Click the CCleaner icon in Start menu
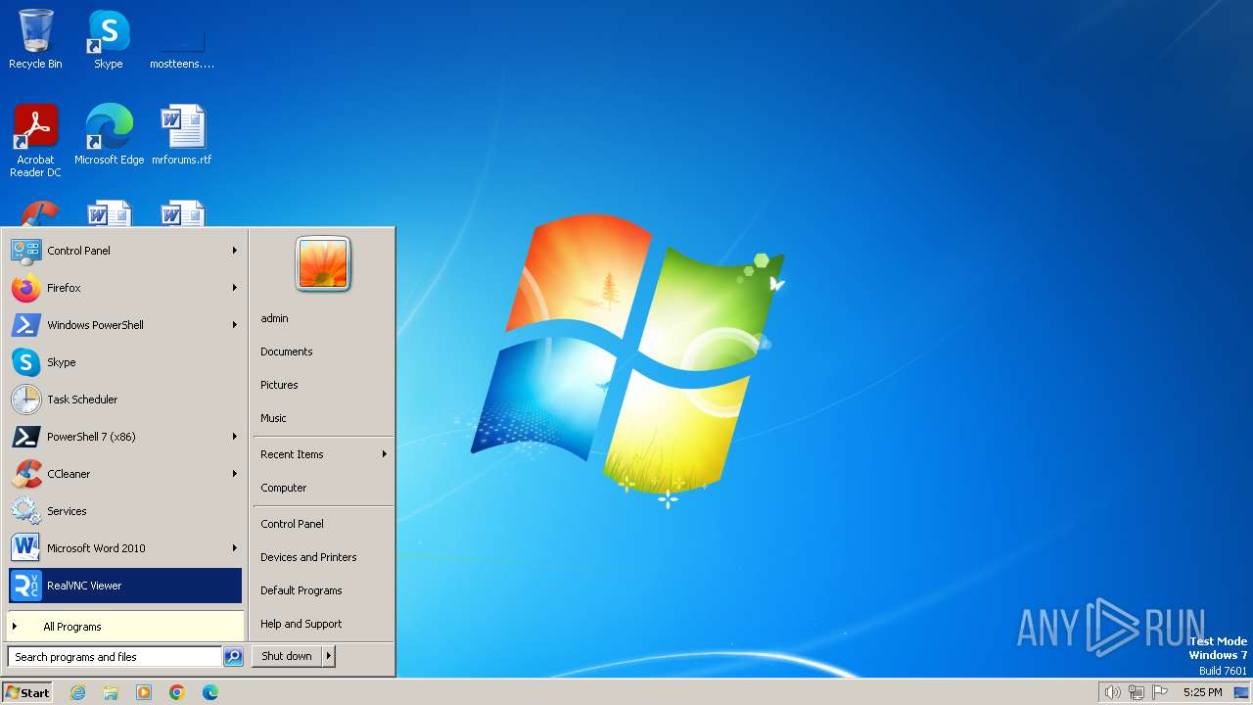 pos(25,474)
